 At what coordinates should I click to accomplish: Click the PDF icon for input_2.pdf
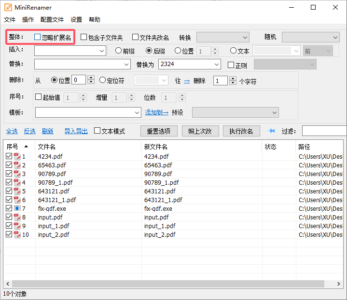coord(17,234)
